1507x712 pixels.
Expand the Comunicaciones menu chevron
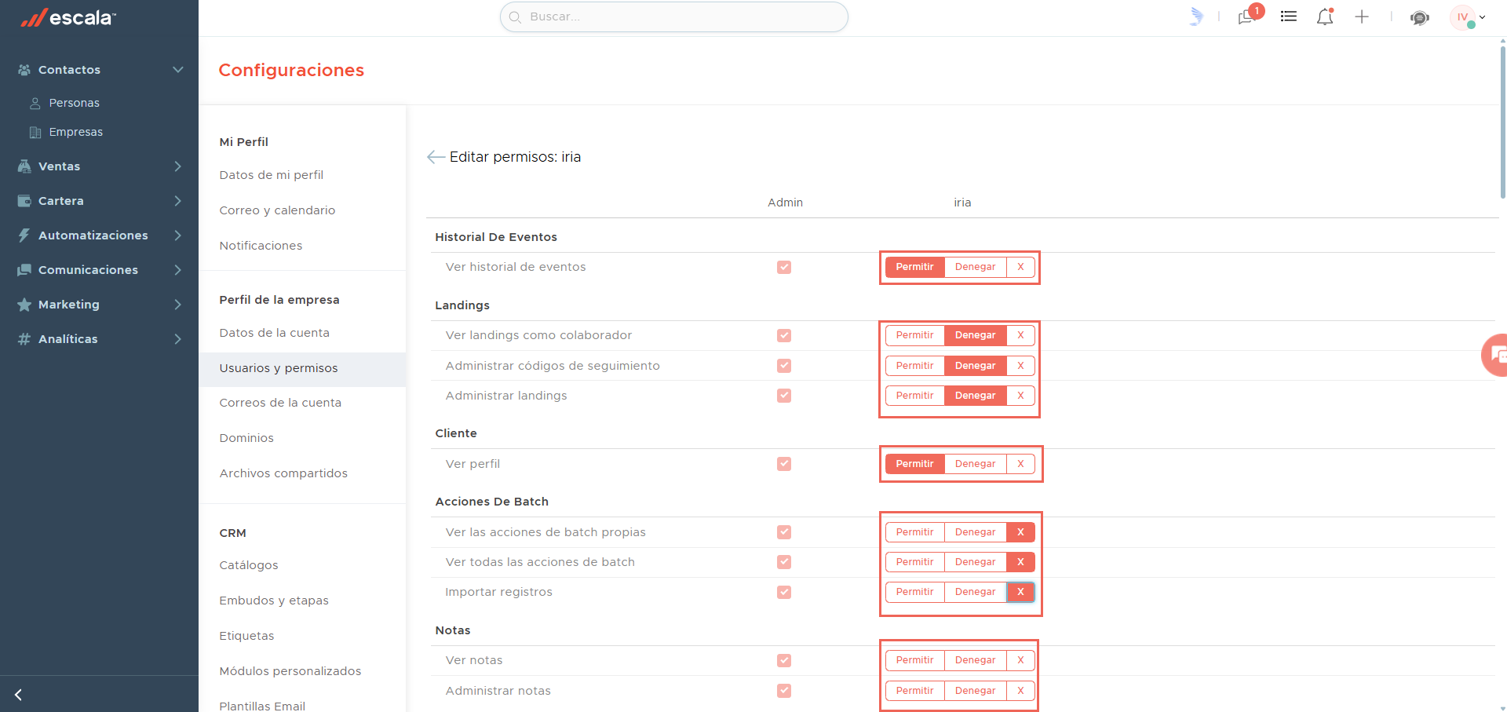[178, 270]
